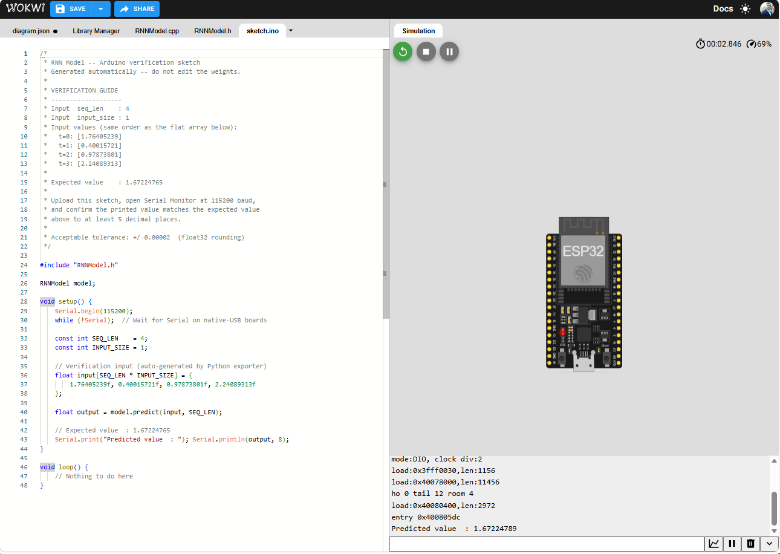The height and width of the screenshot is (554, 780).
Task: Pause the simulation
Action: pyautogui.click(x=449, y=51)
